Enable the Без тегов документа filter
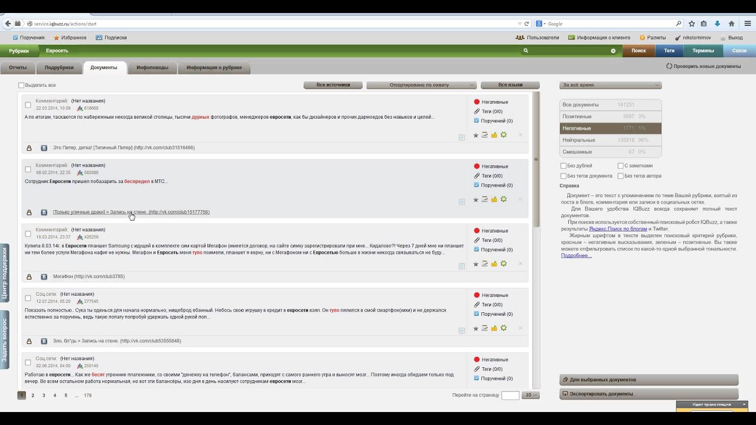 pyautogui.click(x=563, y=176)
